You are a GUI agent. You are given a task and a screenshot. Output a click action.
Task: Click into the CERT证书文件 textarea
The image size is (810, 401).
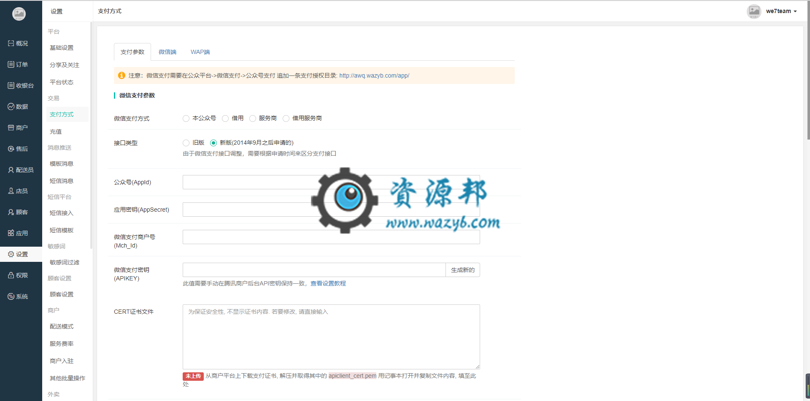pyautogui.click(x=331, y=337)
